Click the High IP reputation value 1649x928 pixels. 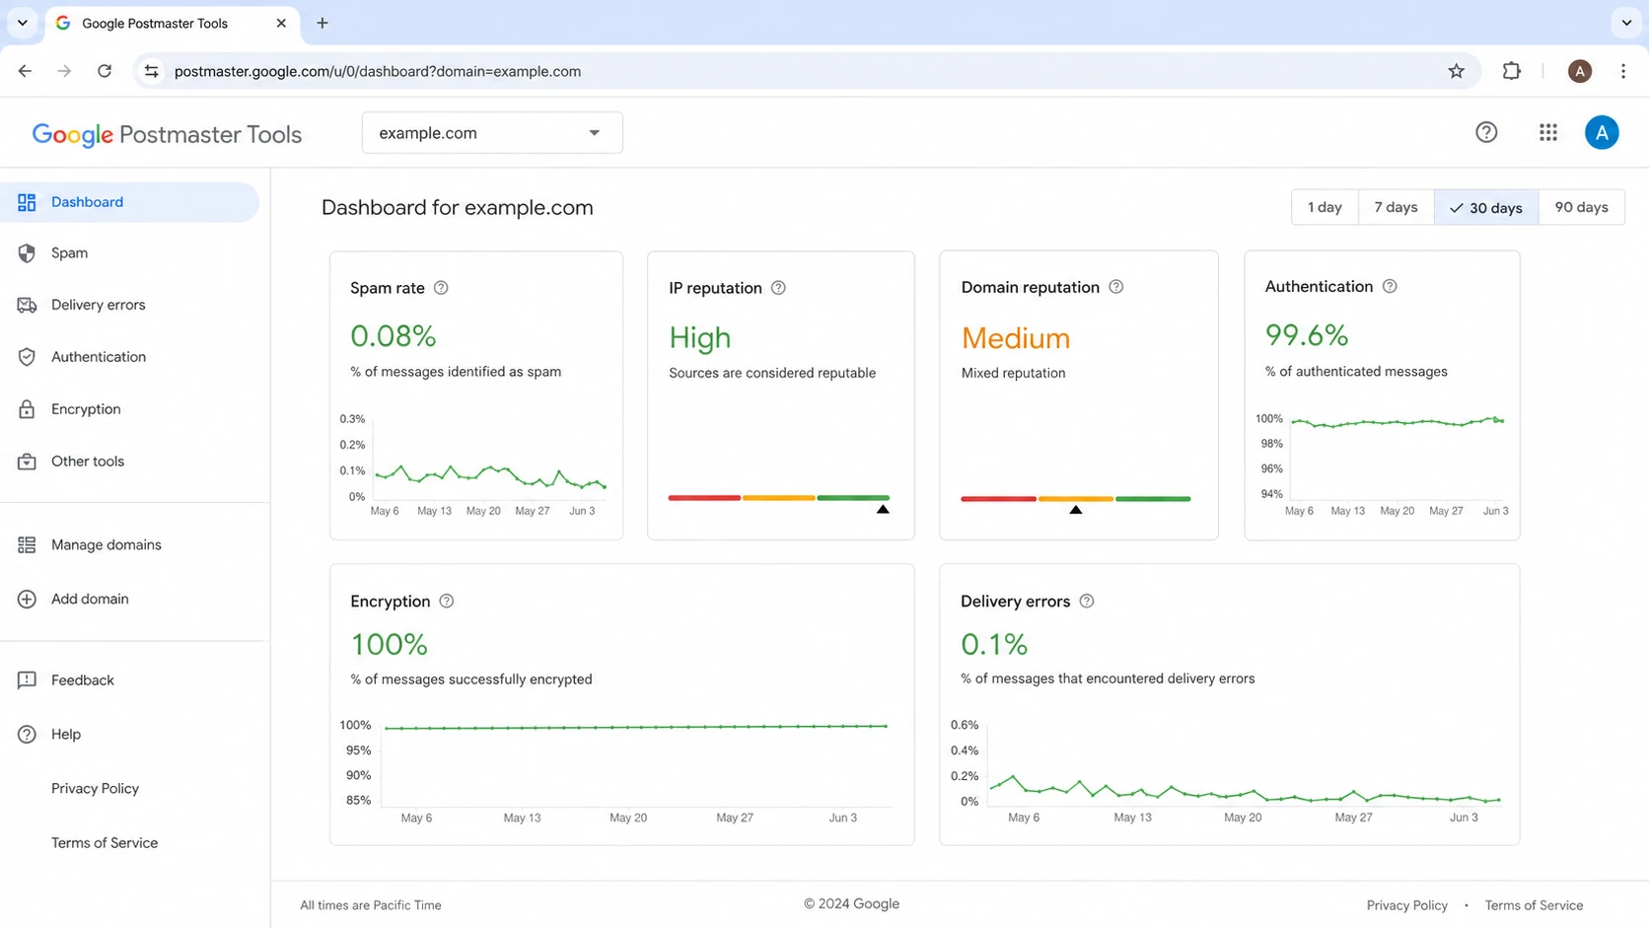(699, 338)
